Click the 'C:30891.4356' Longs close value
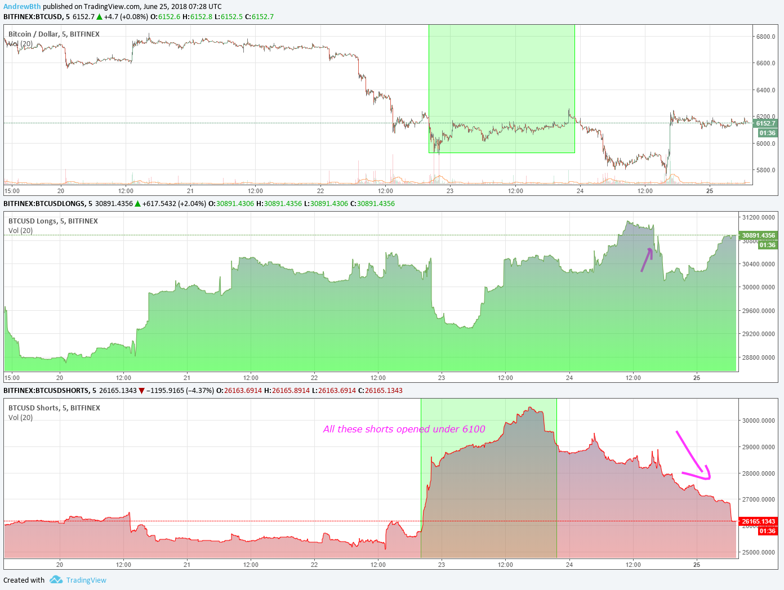The width and height of the screenshot is (784, 590). [372, 203]
